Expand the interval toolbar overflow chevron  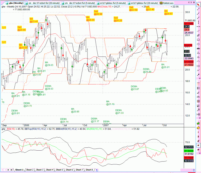tap(199, 153)
